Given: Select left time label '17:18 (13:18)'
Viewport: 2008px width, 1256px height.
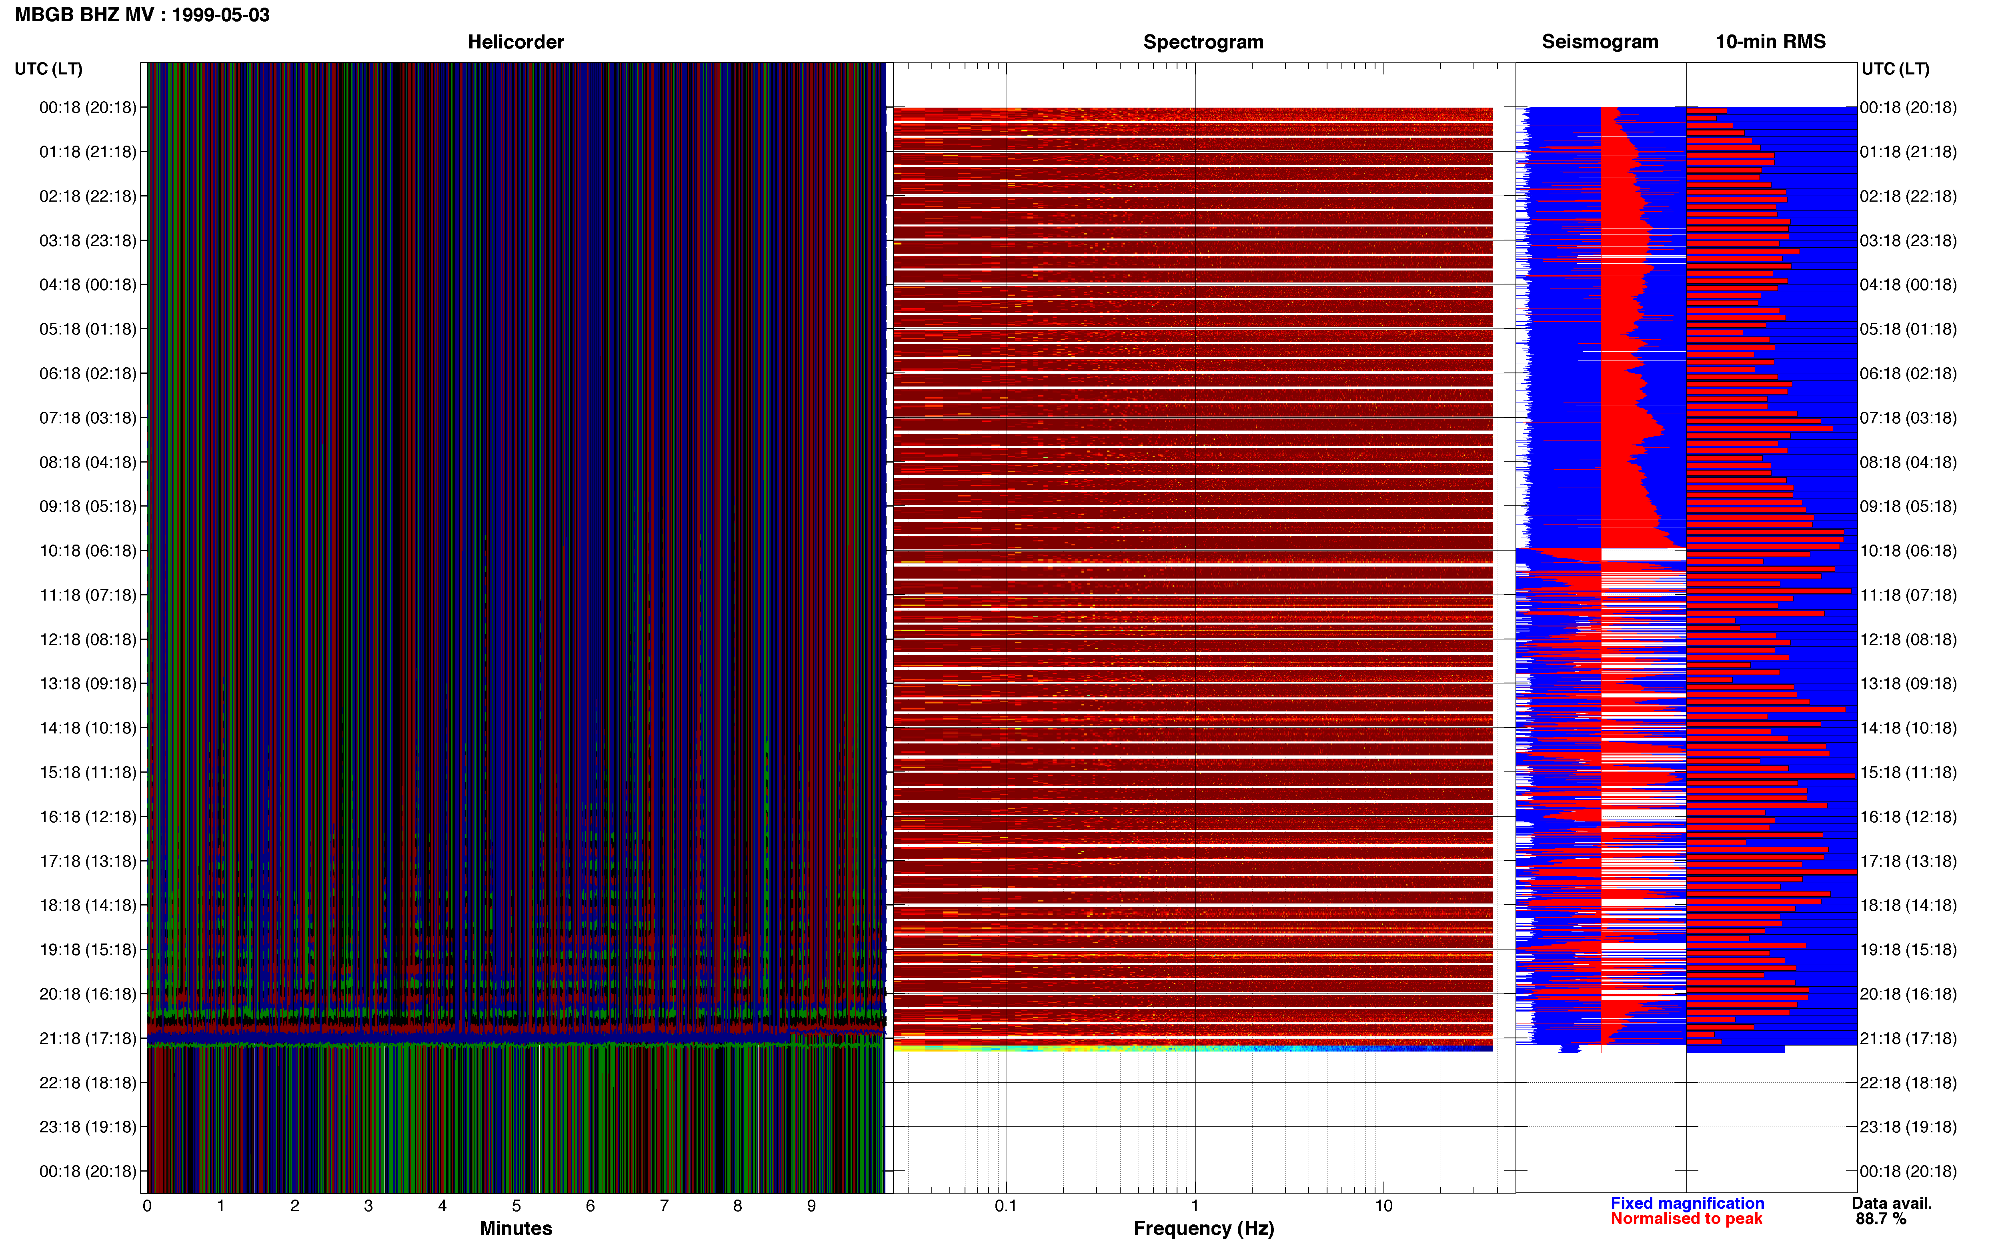Looking at the screenshot, I should coord(88,861).
